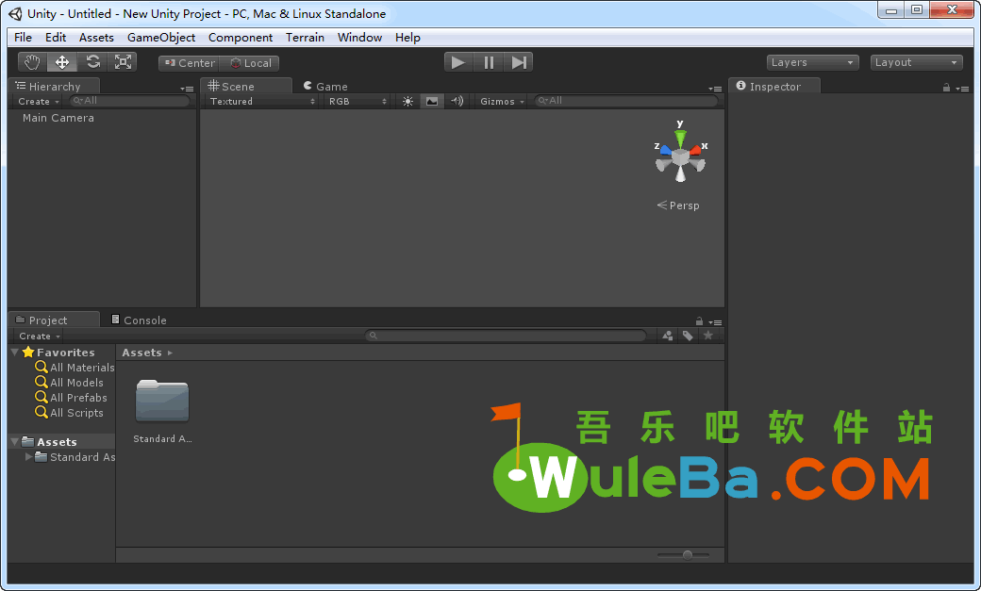Click the Search by Label tag icon
The width and height of the screenshot is (981, 591).
[x=689, y=336]
